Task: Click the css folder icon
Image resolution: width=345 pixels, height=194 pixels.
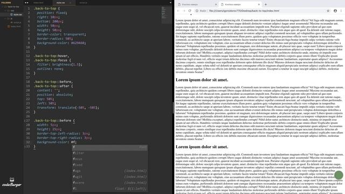Action: pyautogui.click(x=9, y=11)
